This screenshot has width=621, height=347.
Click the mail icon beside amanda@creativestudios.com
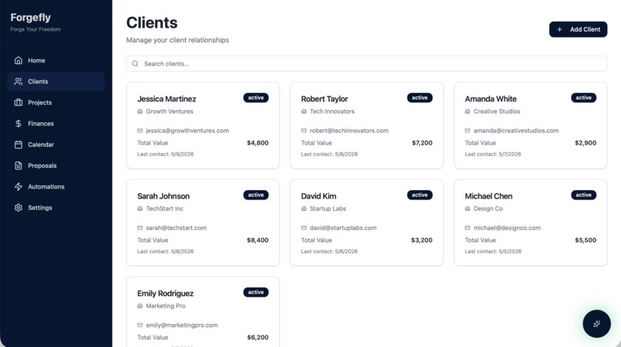click(x=468, y=131)
